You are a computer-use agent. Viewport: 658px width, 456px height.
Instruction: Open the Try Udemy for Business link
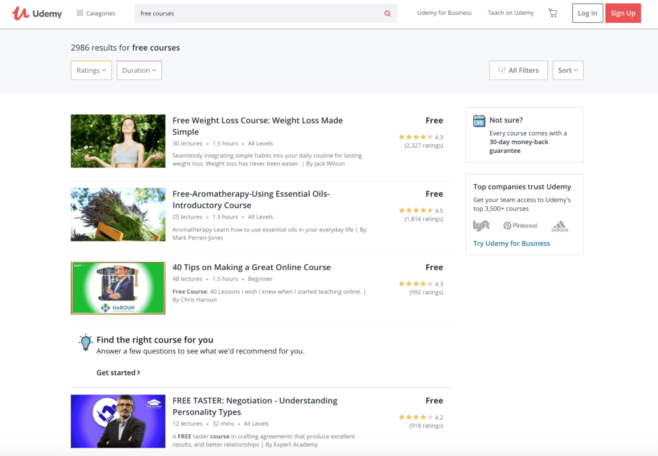(x=511, y=243)
